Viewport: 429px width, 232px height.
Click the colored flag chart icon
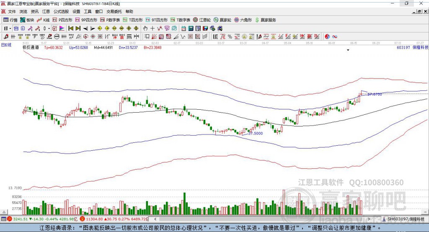tap(62, 28)
